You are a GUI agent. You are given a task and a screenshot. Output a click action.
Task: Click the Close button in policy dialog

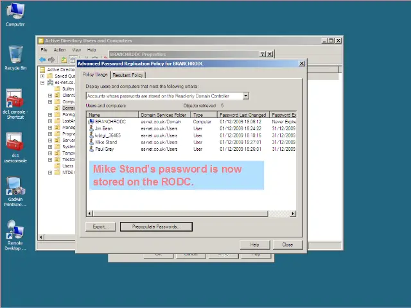(288, 244)
